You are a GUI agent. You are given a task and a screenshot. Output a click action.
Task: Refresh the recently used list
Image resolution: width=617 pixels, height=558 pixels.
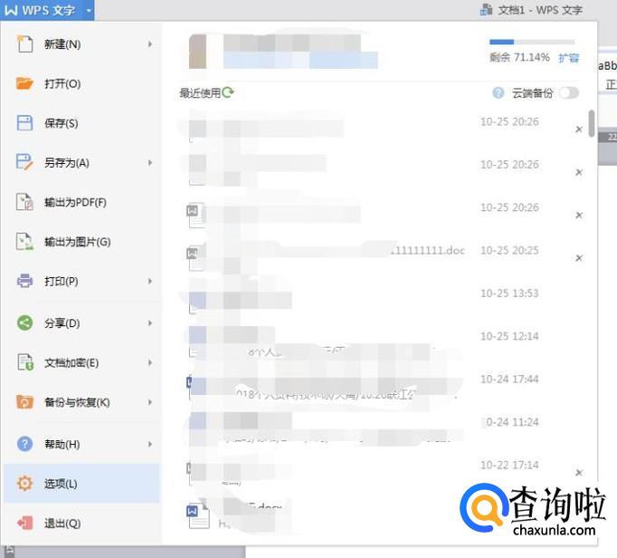(x=228, y=92)
